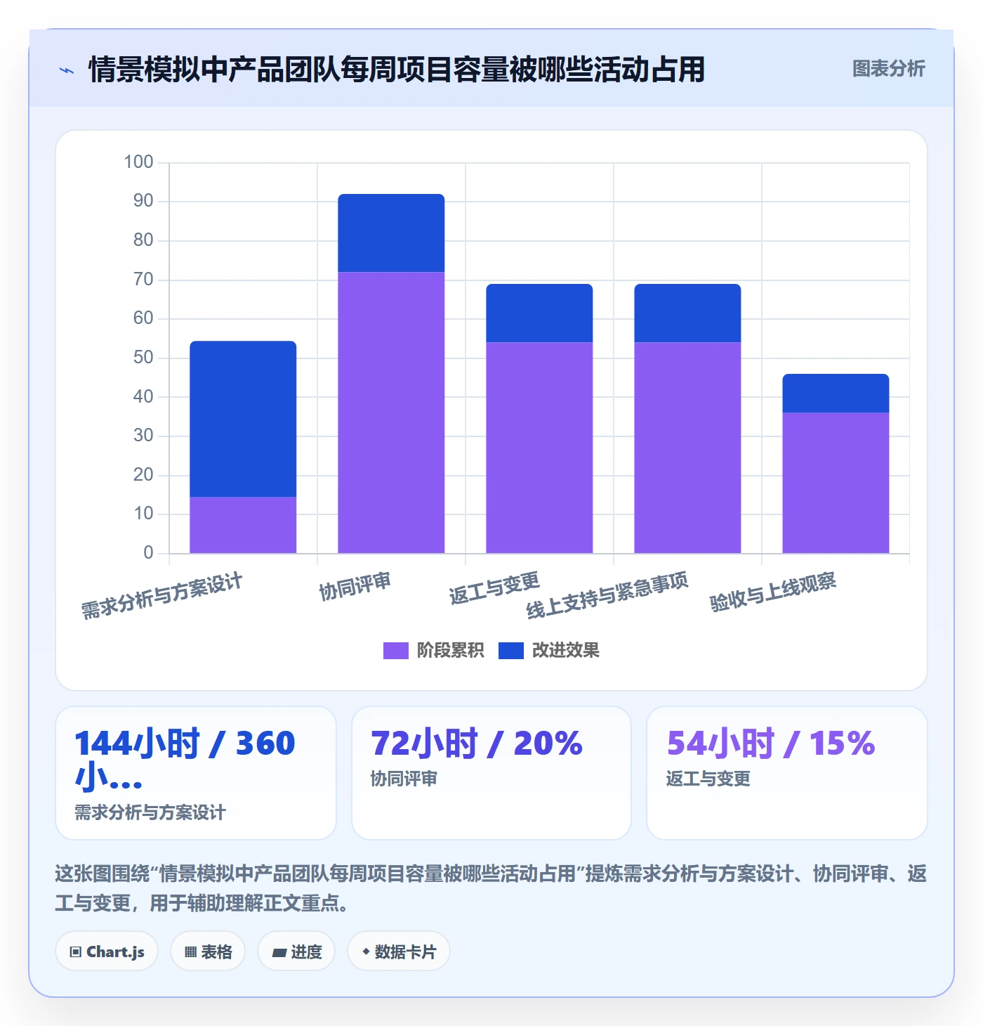The width and height of the screenshot is (983, 1026).
Task: Select the Chart.js tag chip
Action: tap(107, 952)
